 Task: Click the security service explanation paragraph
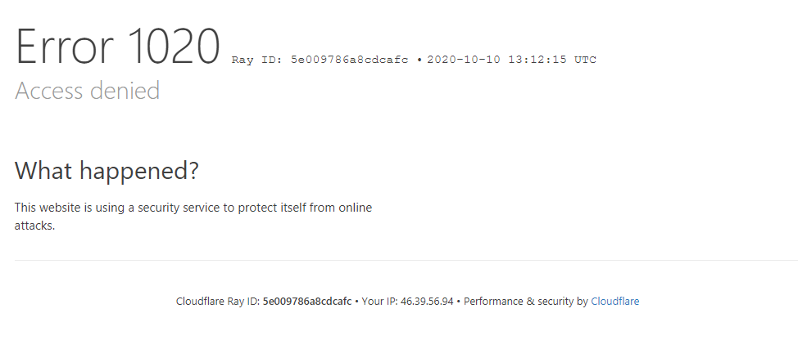(193, 217)
